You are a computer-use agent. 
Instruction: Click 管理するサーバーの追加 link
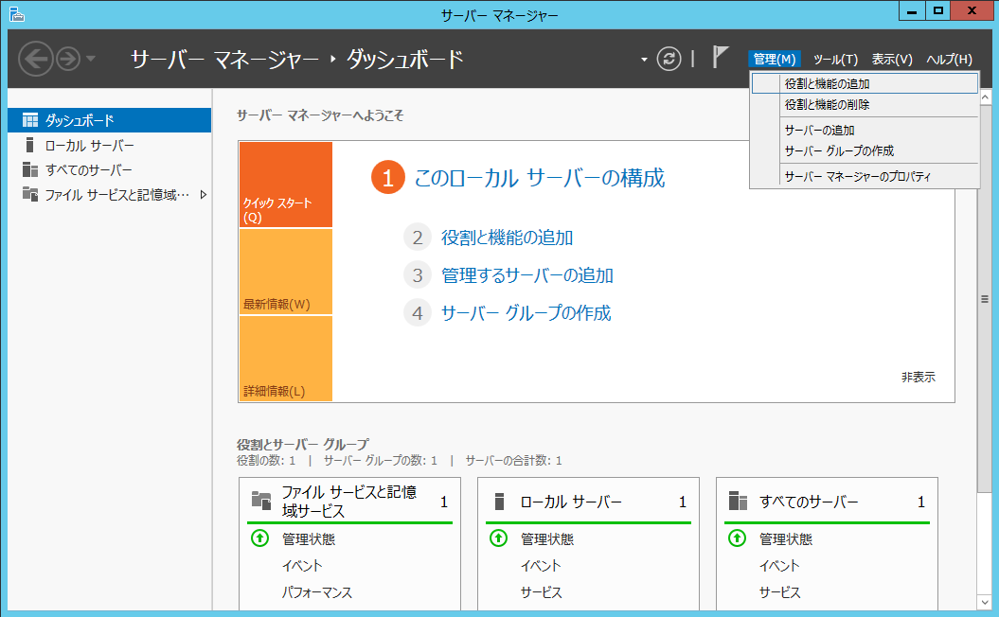(x=526, y=275)
